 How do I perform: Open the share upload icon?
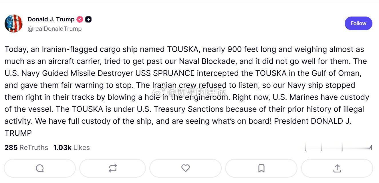tap(337, 168)
